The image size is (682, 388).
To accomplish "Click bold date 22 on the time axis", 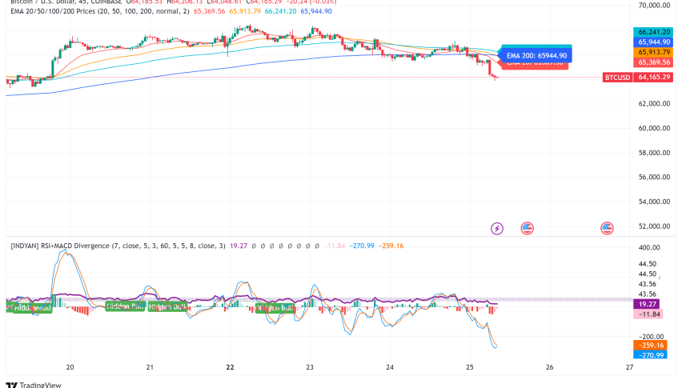I will pos(230,367).
